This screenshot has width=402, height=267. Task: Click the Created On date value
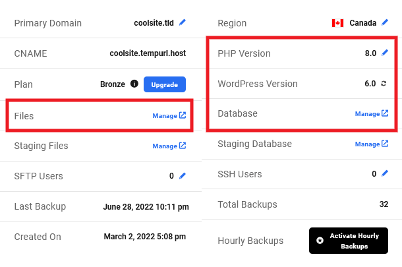coord(146,236)
